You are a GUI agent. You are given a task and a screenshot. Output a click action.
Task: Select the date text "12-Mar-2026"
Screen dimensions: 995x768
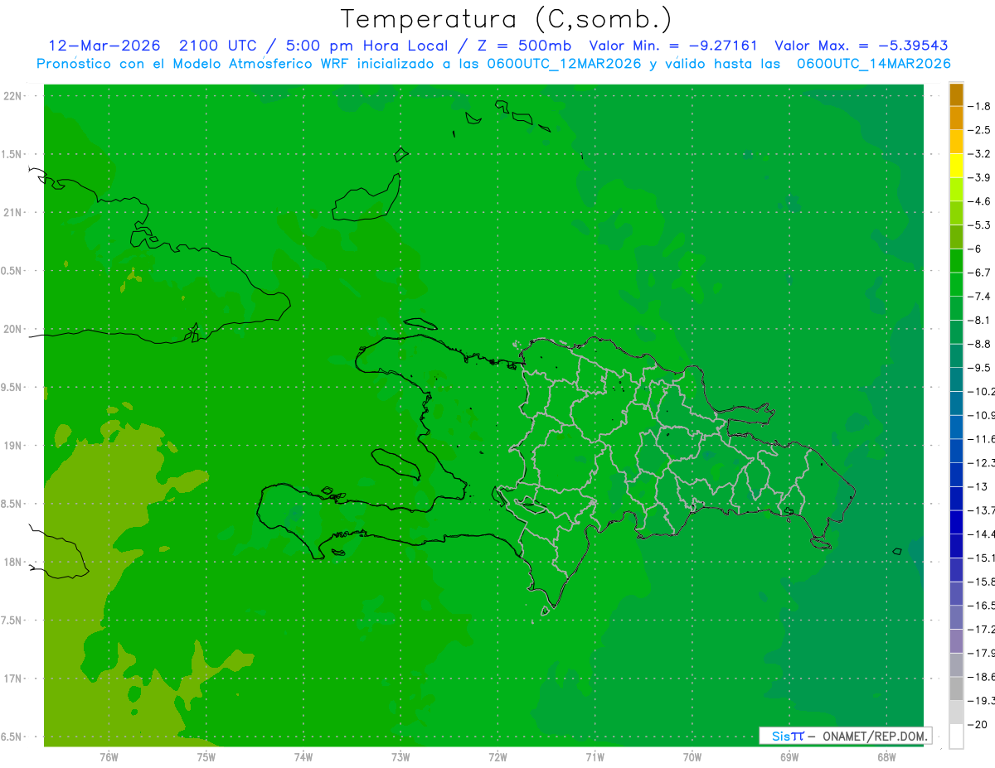coord(104,46)
